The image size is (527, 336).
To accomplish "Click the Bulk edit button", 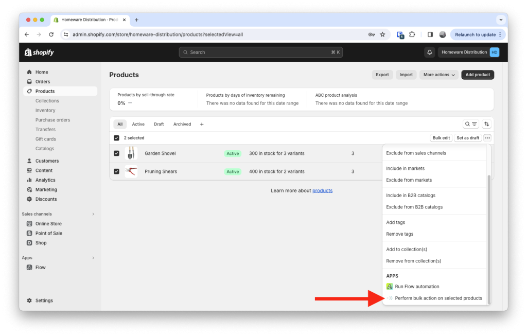I will 441,138.
